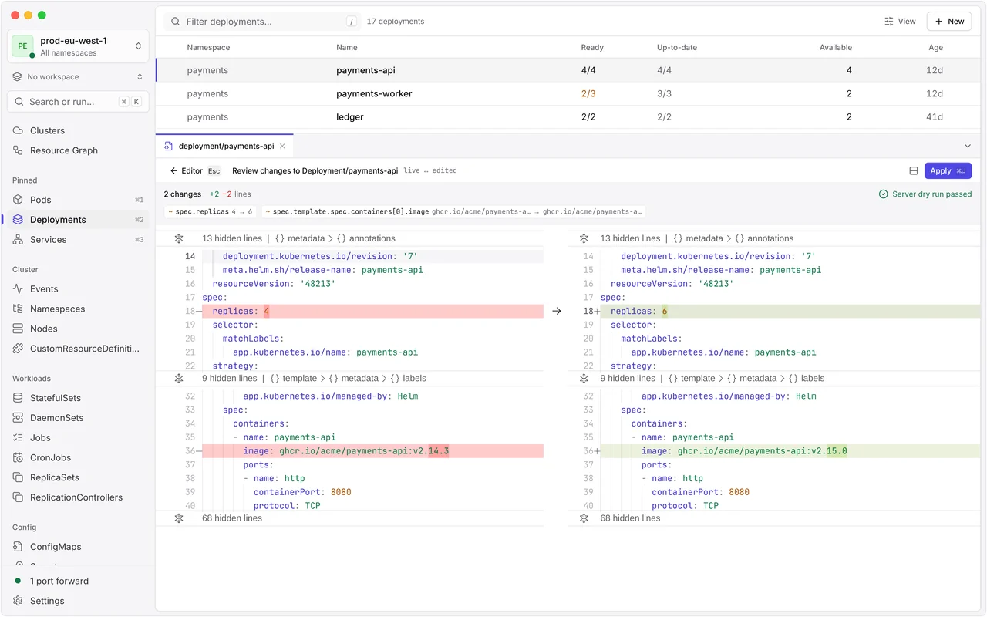This screenshot has height=617, width=987.
Task: Click added image v2.15.0 line
Action: [790, 451]
